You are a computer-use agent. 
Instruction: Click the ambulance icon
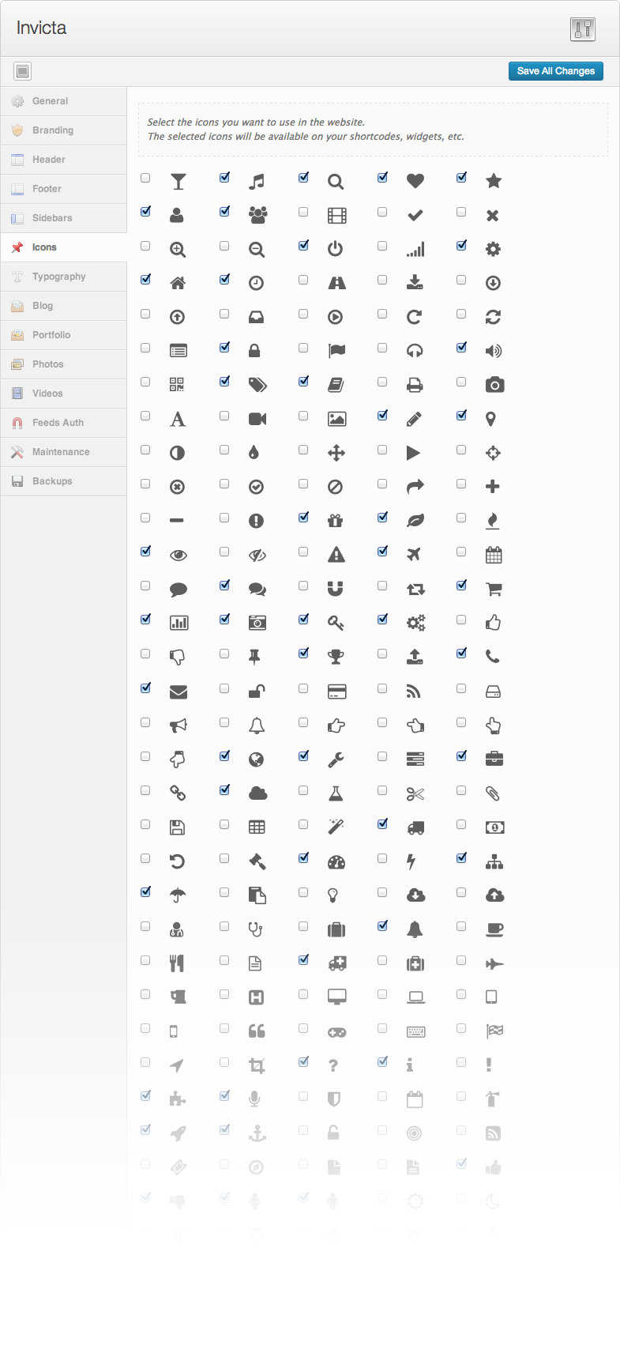(337, 963)
